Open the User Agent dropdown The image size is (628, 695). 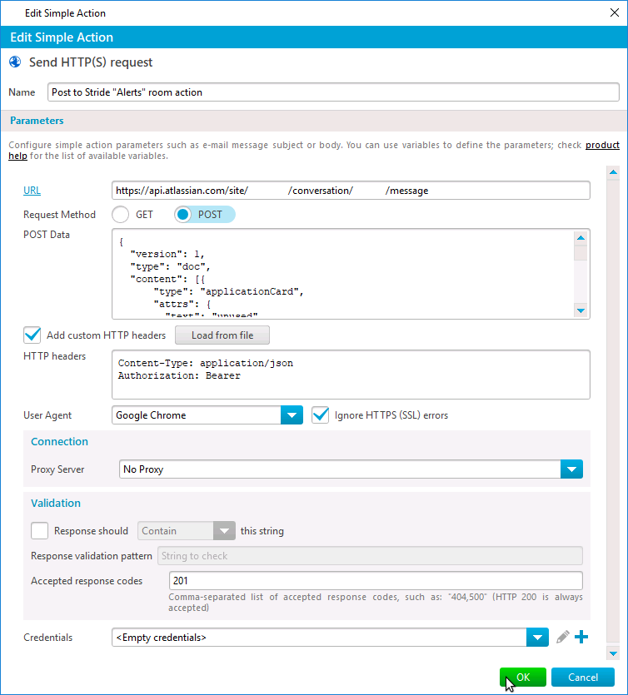coord(292,415)
